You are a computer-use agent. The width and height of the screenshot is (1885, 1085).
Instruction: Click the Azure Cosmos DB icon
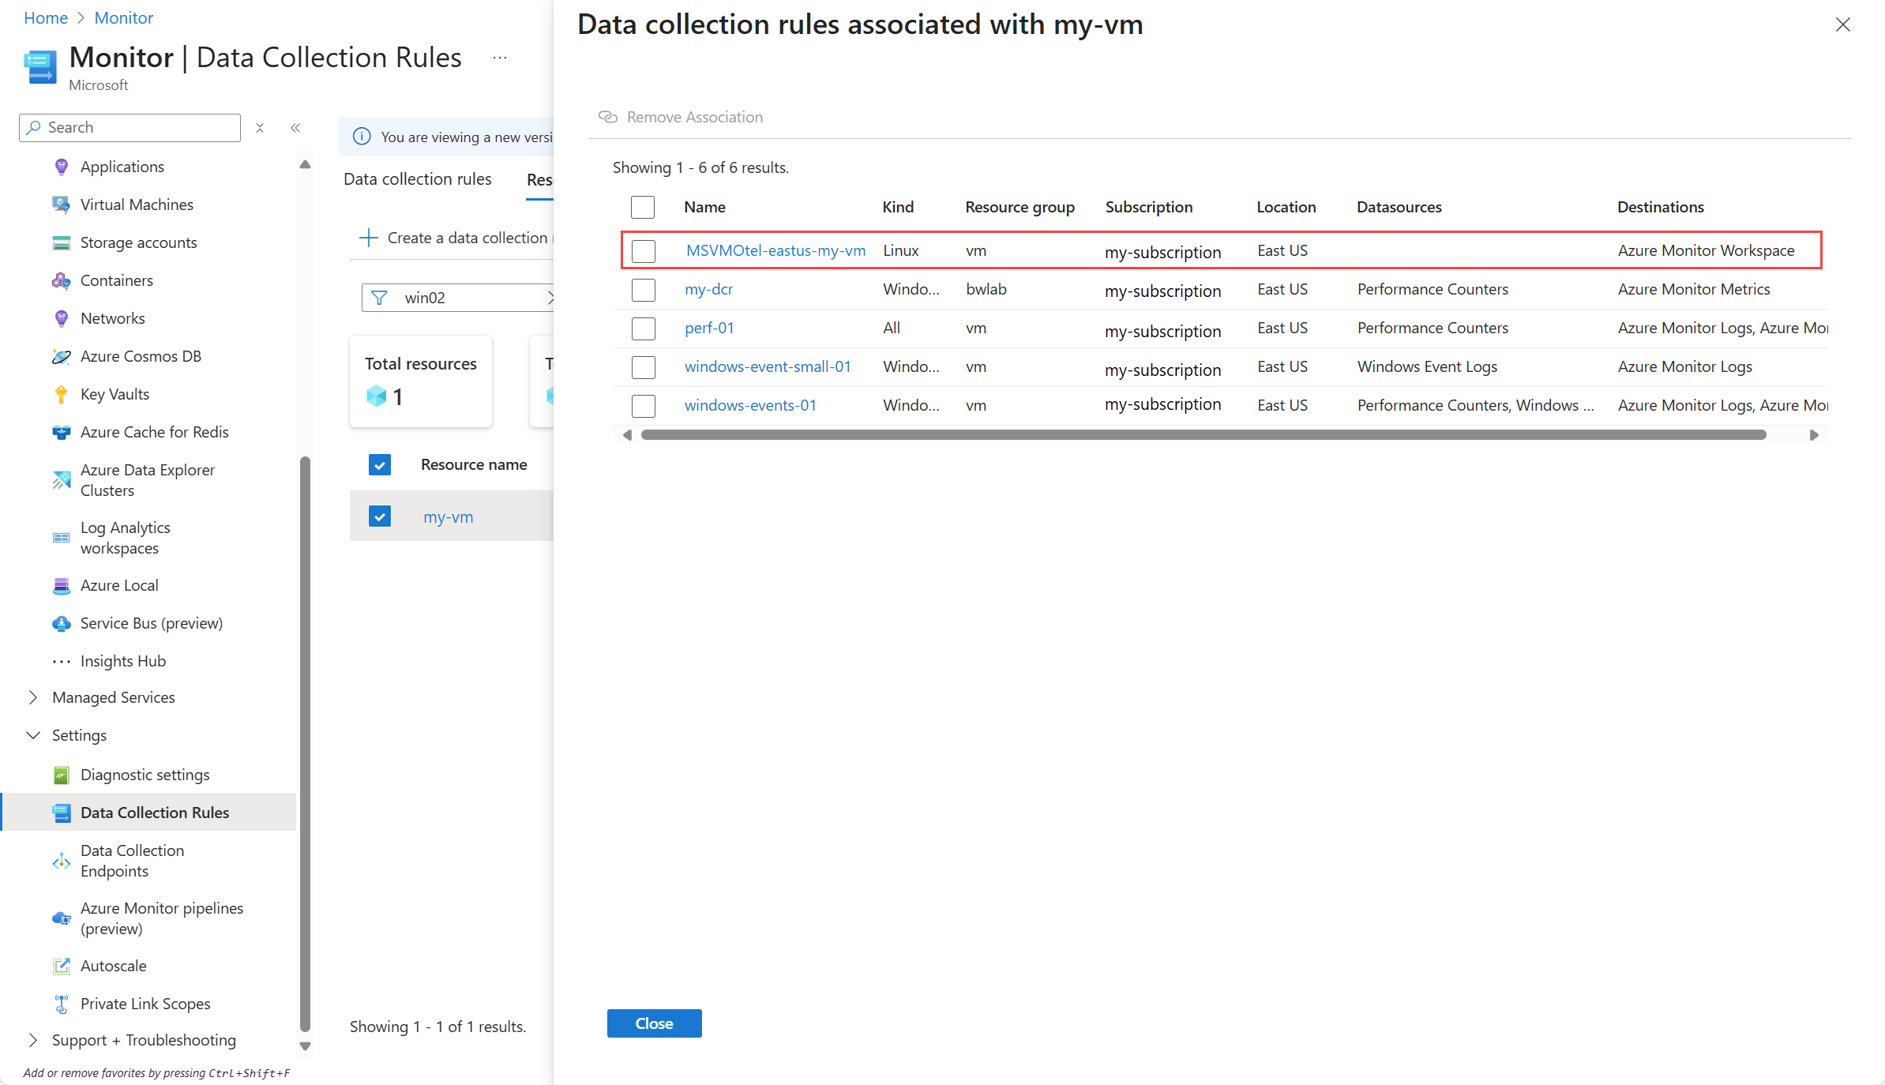(61, 356)
